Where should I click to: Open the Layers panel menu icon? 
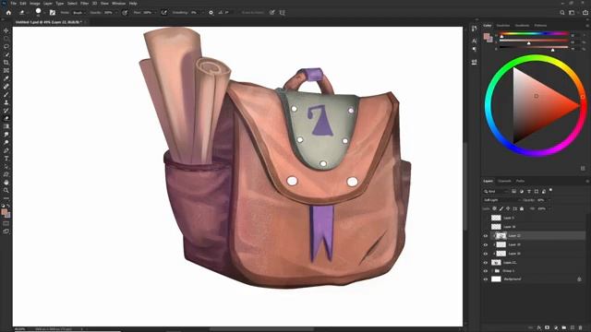pos(587,181)
